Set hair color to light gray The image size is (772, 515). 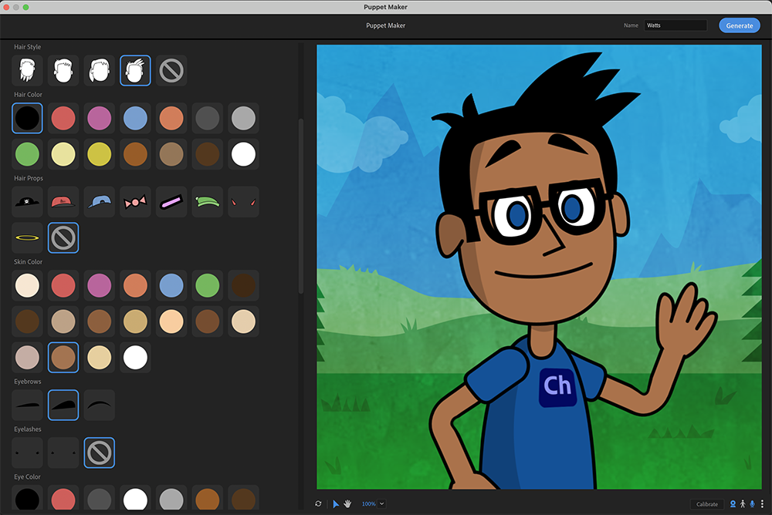[243, 118]
